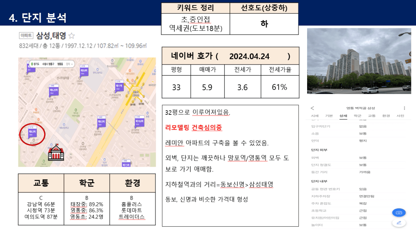Click the 매9.8억 price marker on the map

pyautogui.click(x=84, y=71)
